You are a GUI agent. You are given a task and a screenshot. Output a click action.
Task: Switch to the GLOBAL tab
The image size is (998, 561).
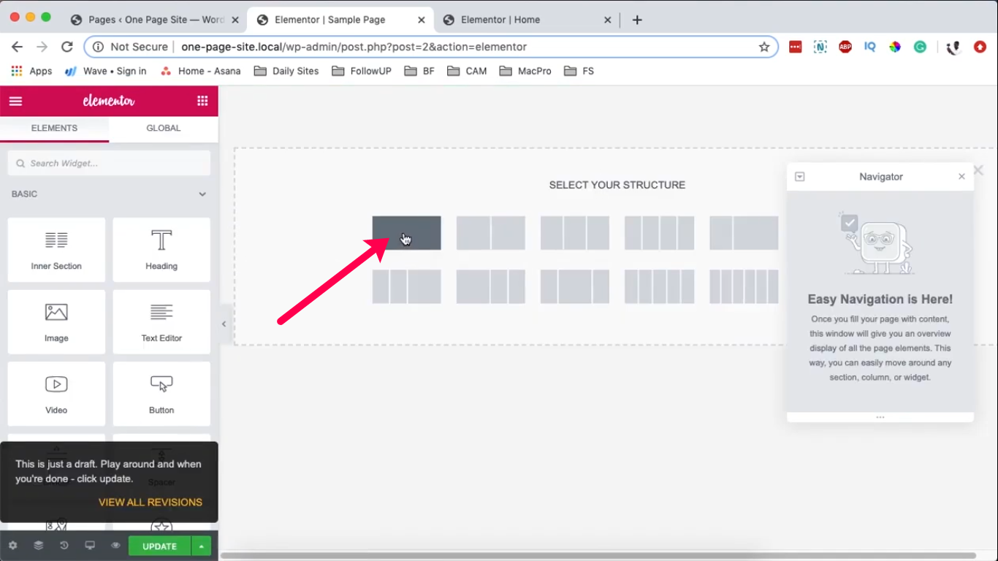164,129
